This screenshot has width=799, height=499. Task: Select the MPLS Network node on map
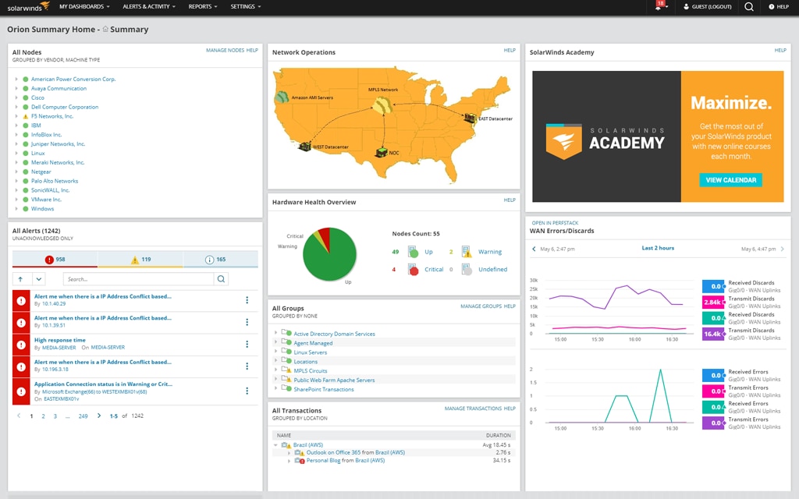click(382, 105)
